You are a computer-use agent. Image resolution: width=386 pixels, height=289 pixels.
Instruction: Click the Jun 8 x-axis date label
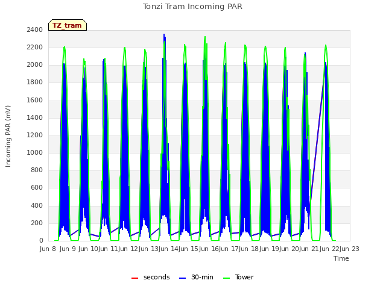pos(48,249)
